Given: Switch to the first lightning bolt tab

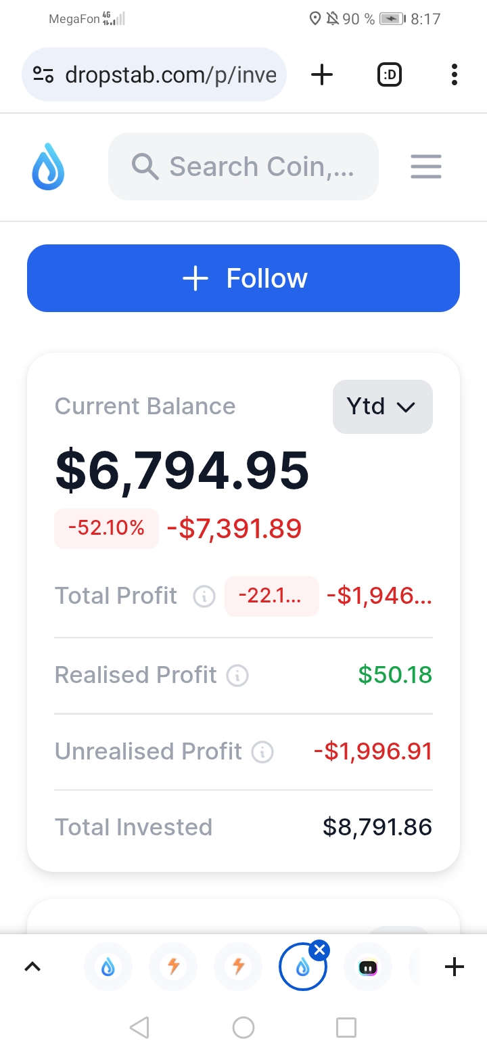Looking at the screenshot, I should [173, 967].
